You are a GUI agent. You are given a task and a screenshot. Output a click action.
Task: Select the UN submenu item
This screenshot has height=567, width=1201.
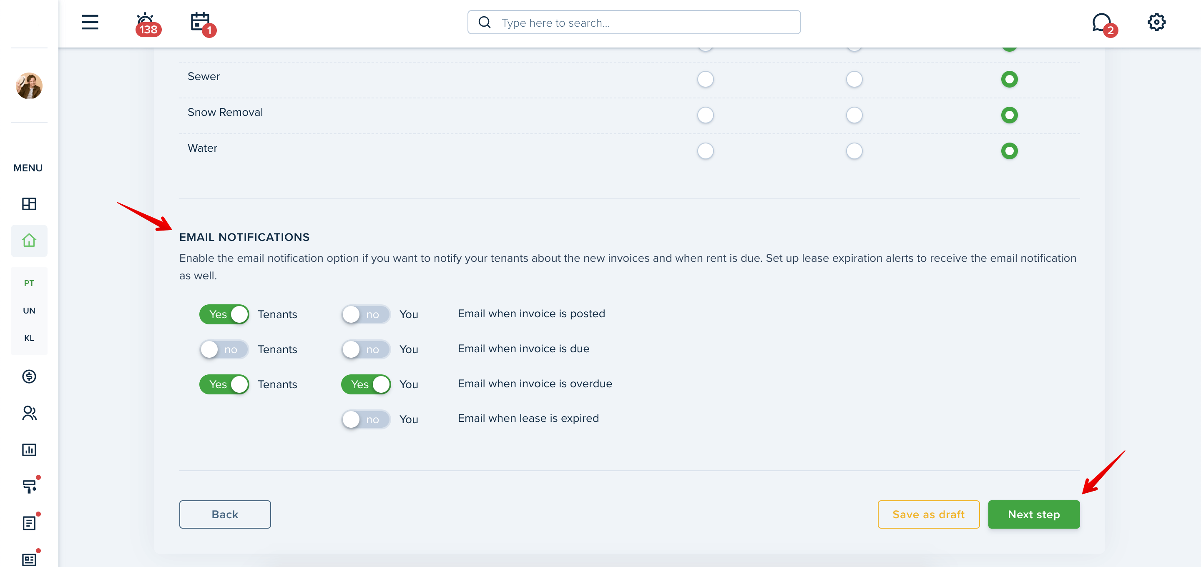click(x=29, y=311)
